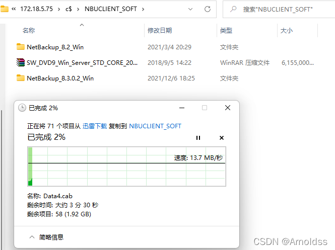Click the 2018/9/5 14:22 date cell
Image resolution: width=335 pixels, height=250 pixels.
(169, 63)
